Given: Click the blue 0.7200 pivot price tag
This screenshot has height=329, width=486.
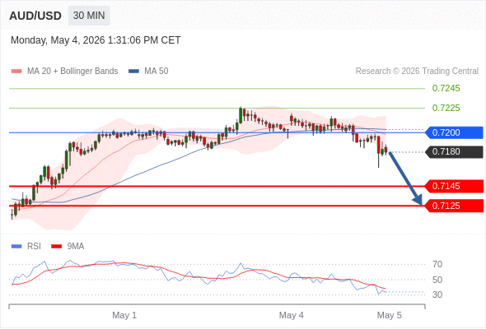Looking at the screenshot, I should [x=454, y=132].
